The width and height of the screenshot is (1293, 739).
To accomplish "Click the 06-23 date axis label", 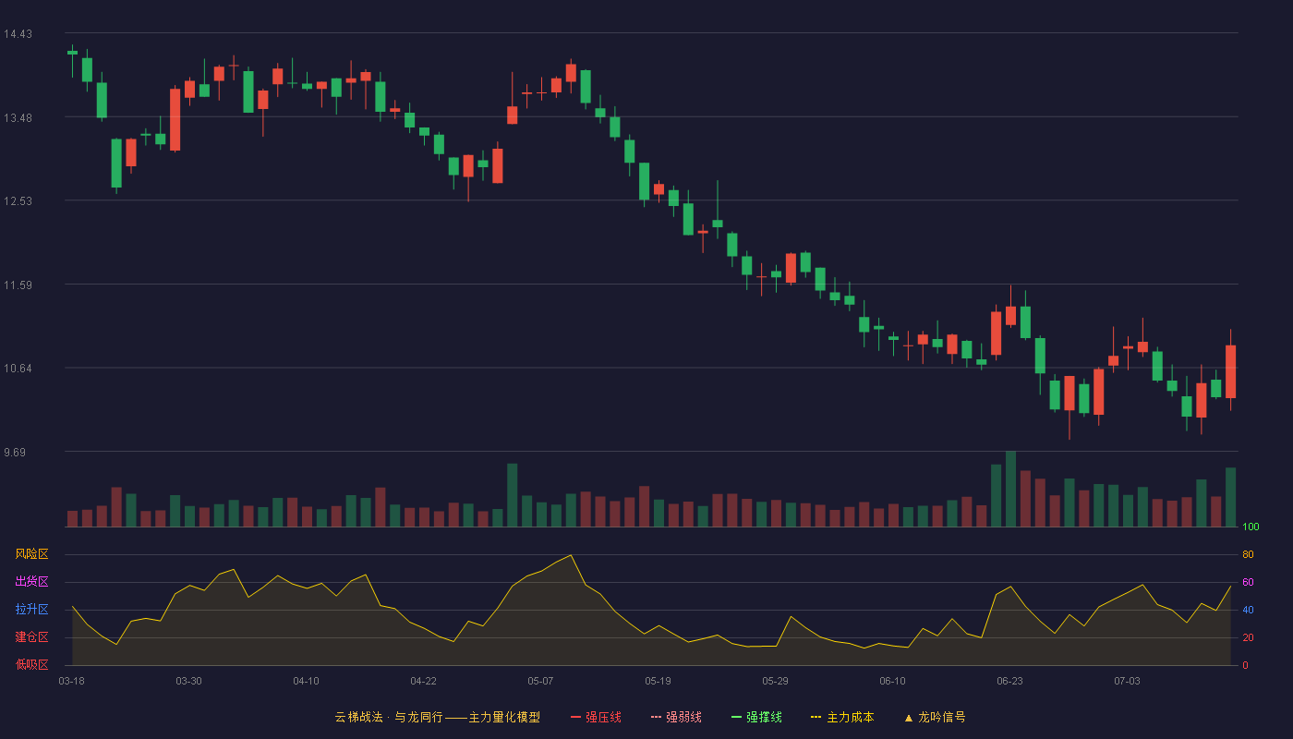I will (1009, 681).
